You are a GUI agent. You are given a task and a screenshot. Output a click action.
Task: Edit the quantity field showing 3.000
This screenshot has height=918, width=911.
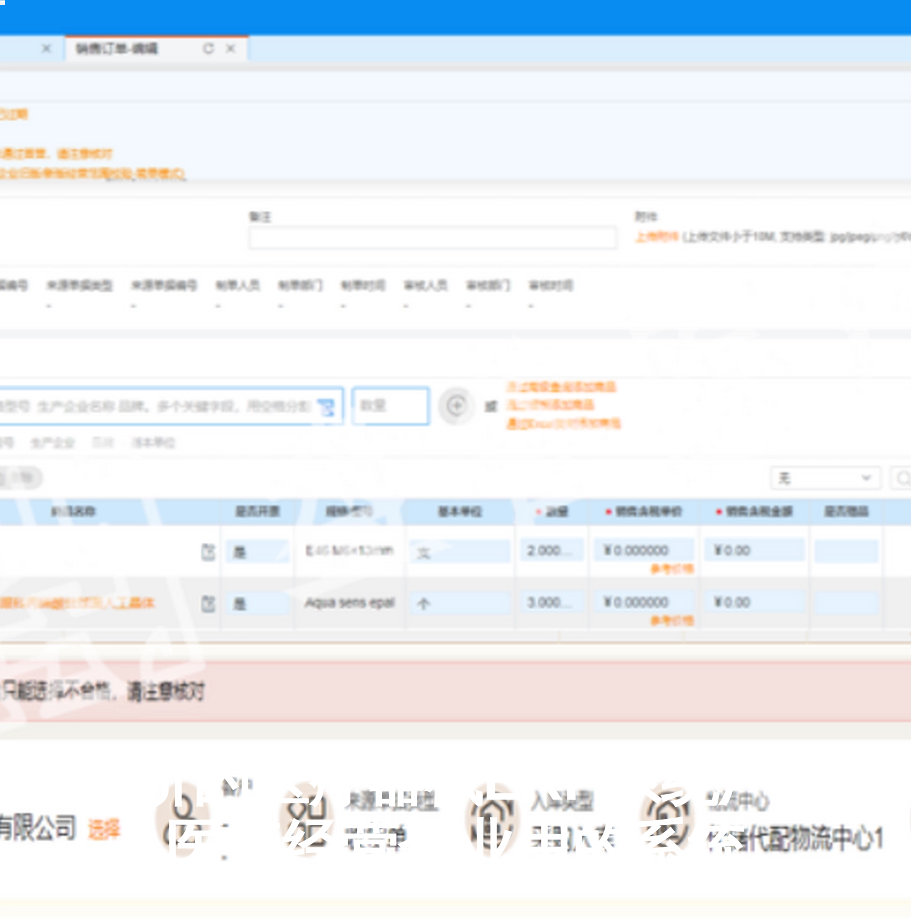(553, 602)
